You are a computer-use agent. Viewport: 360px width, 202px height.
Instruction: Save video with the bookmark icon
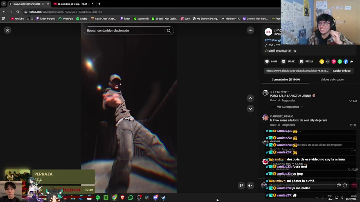pos(301,61)
